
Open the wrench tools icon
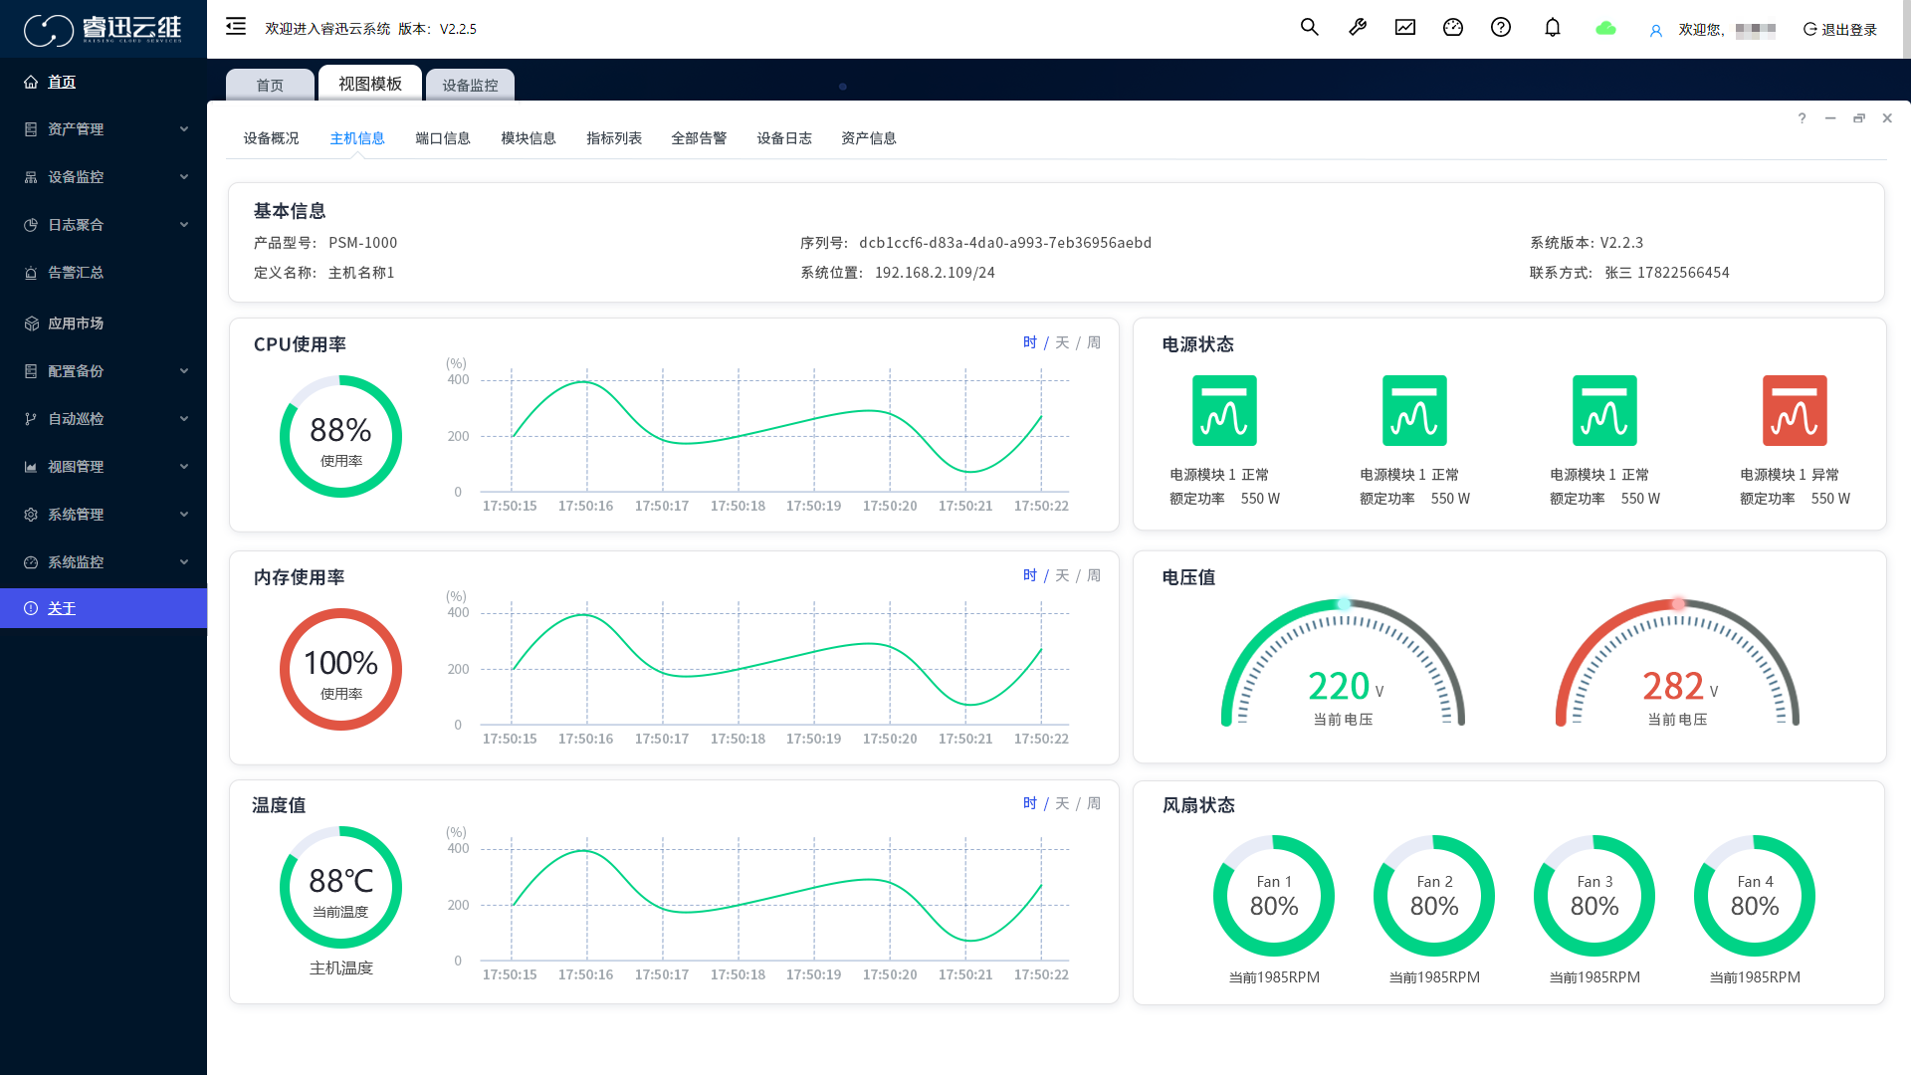coord(1358,28)
